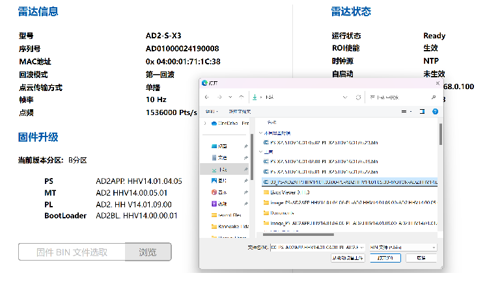Expand the OneDrive tree node

point(205,123)
